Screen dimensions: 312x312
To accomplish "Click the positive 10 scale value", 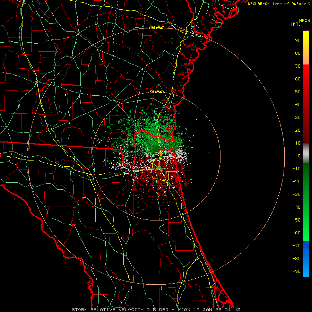I will 298,143.
